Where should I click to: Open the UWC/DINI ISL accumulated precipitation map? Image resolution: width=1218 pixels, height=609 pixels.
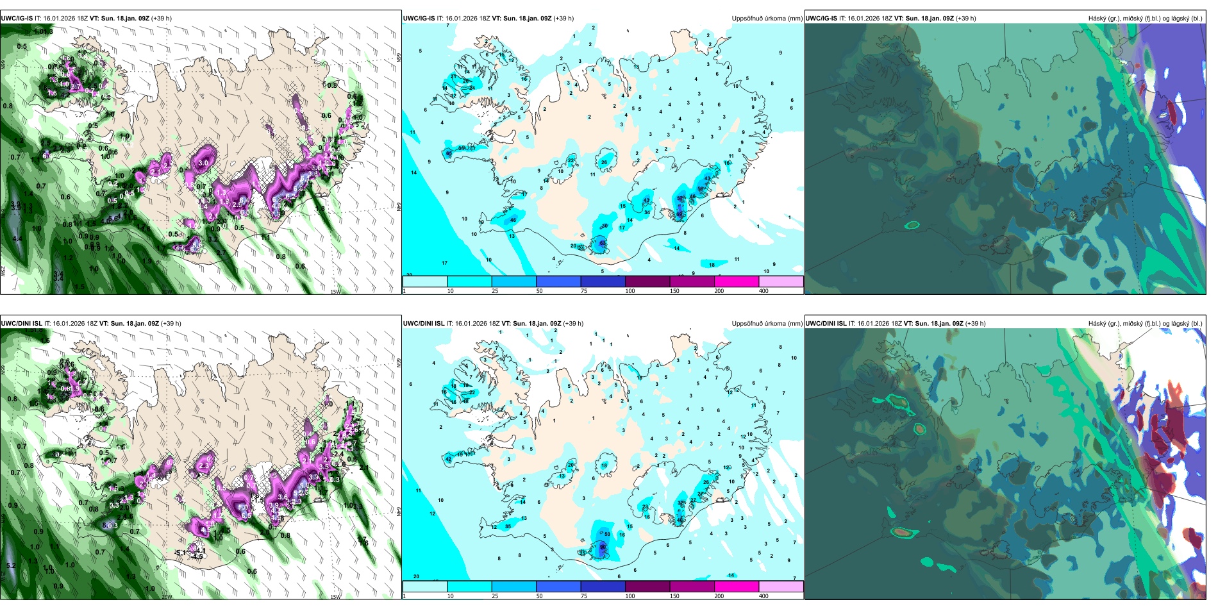click(603, 455)
